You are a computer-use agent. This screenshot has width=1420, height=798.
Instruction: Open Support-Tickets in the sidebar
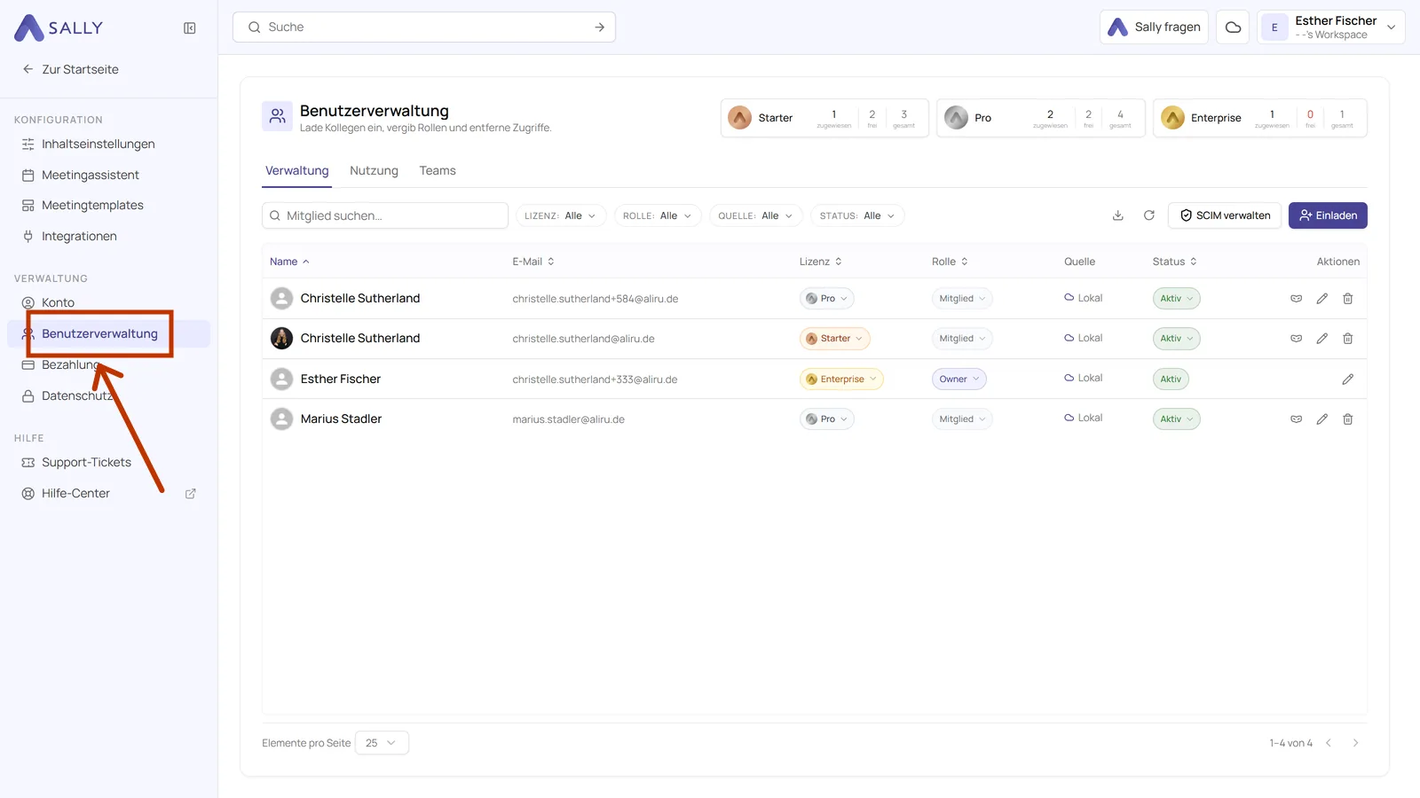(108, 463)
